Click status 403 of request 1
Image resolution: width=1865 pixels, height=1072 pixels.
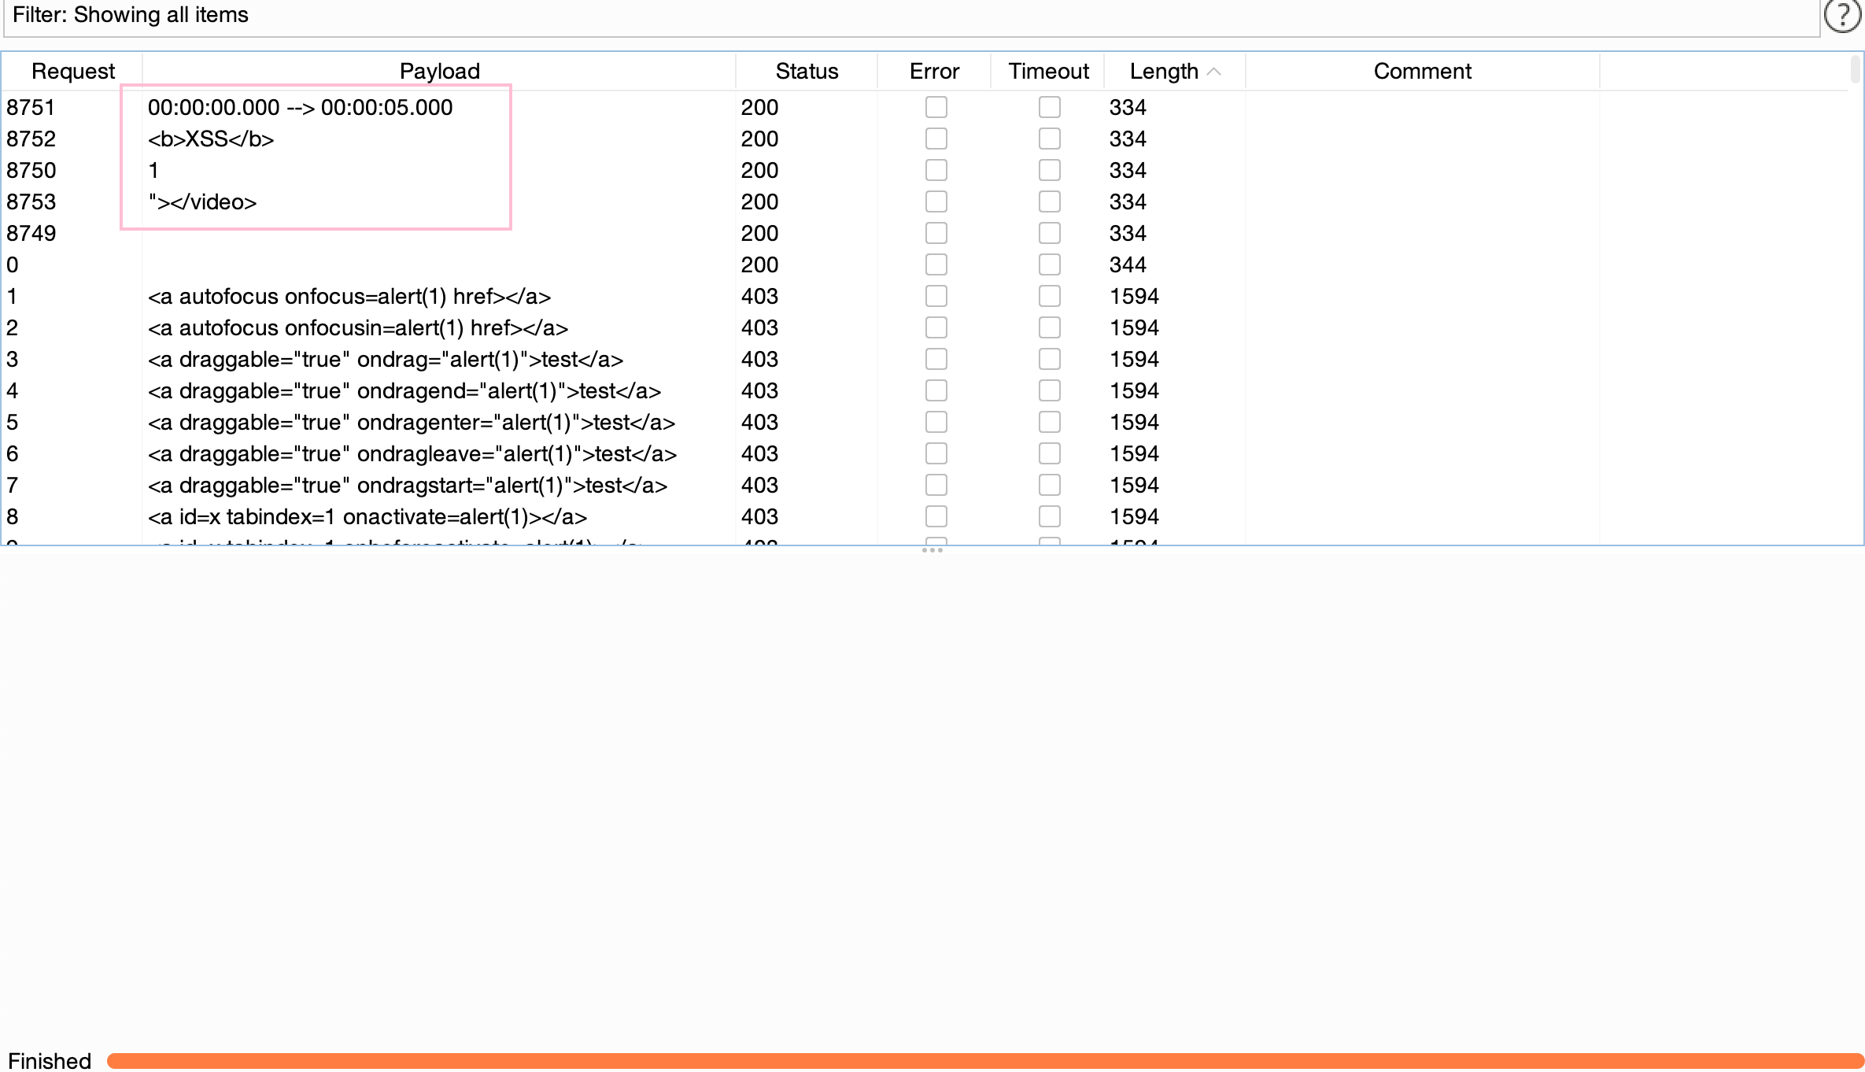click(759, 296)
